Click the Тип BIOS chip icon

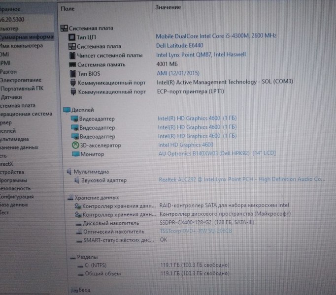pos(72,73)
